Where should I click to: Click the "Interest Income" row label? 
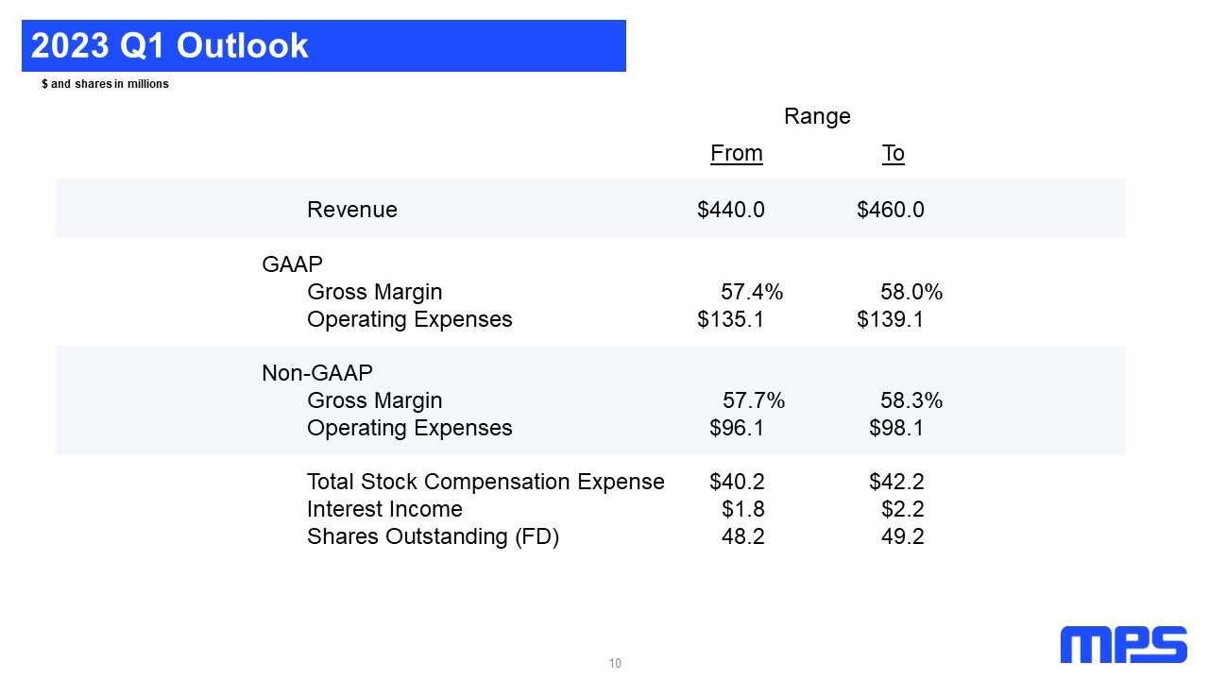click(x=384, y=509)
